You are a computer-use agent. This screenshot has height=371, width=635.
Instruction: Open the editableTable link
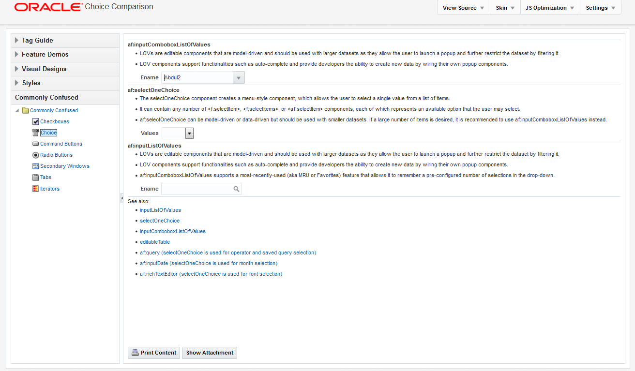tap(155, 242)
